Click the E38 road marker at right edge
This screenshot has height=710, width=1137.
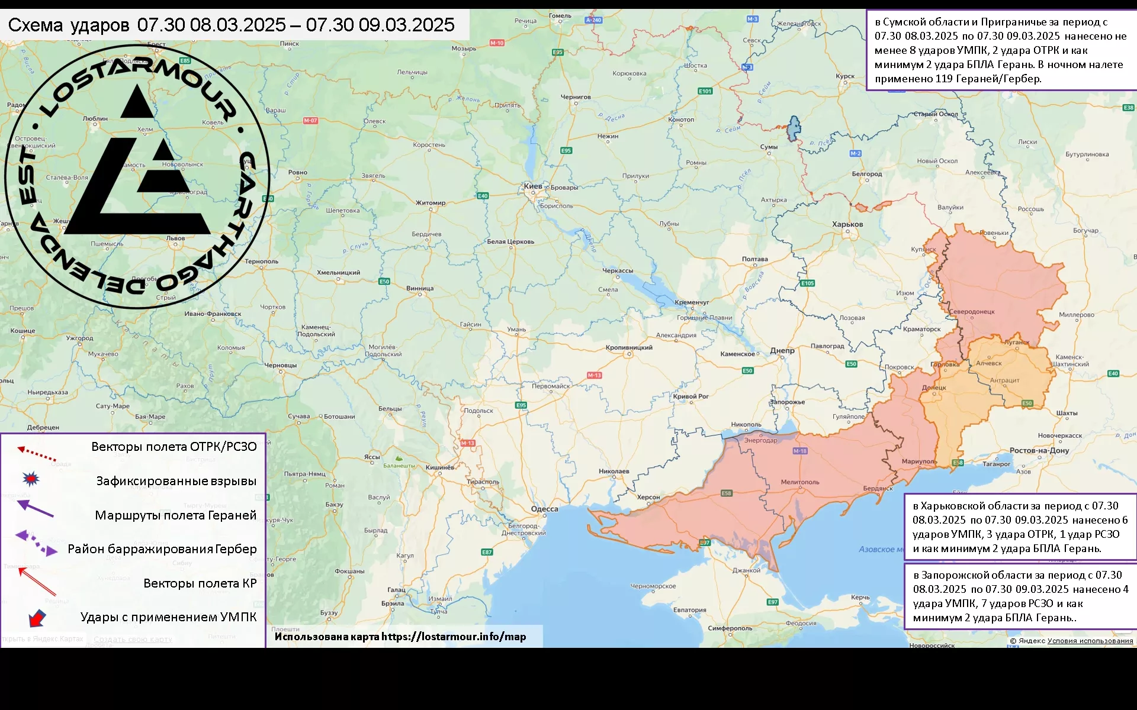pyautogui.click(x=1129, y=108)
